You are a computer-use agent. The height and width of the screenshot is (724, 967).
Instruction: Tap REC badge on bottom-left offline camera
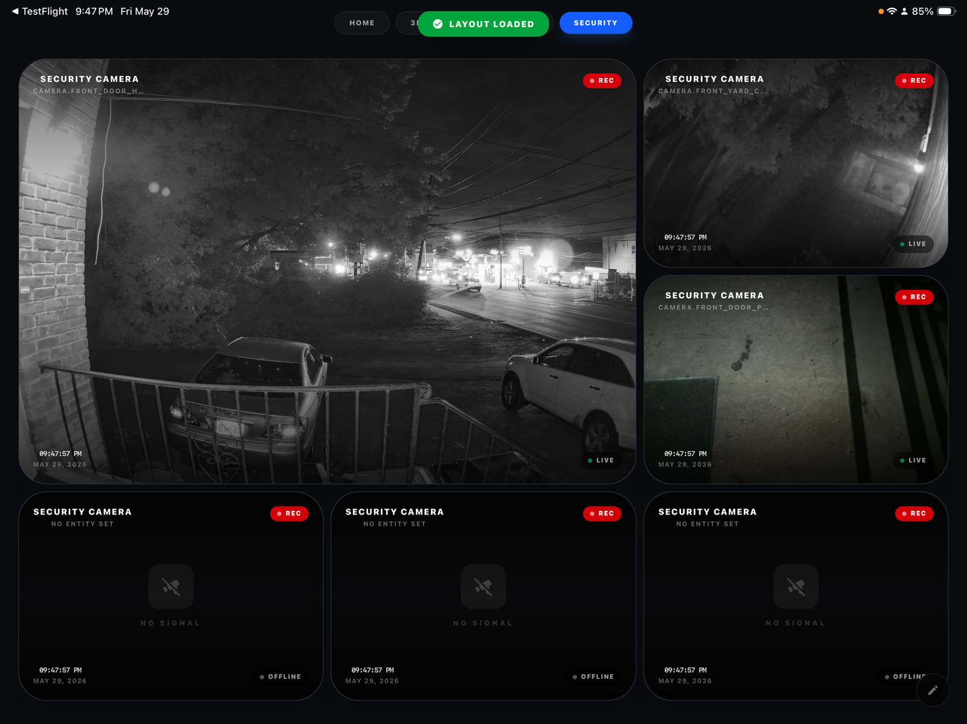[289, 513]
